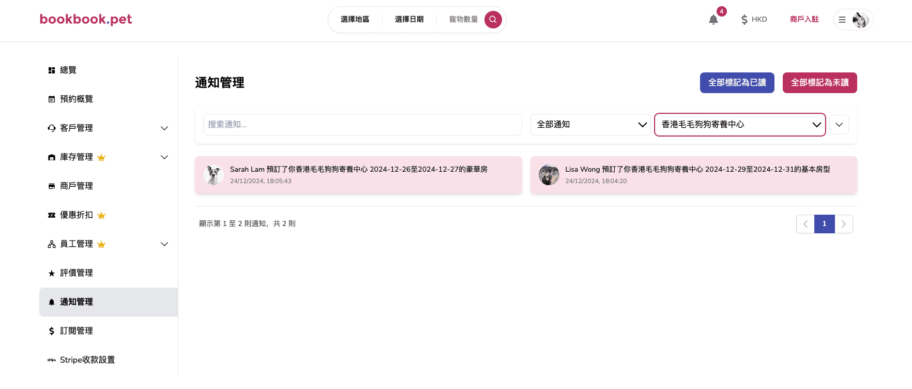Image resolution: width=912 pixels, height=389 pixels.
Task: Expand the 客戶管理 submenu chevron
Action: pyautogui.click(x=164, y=128)
